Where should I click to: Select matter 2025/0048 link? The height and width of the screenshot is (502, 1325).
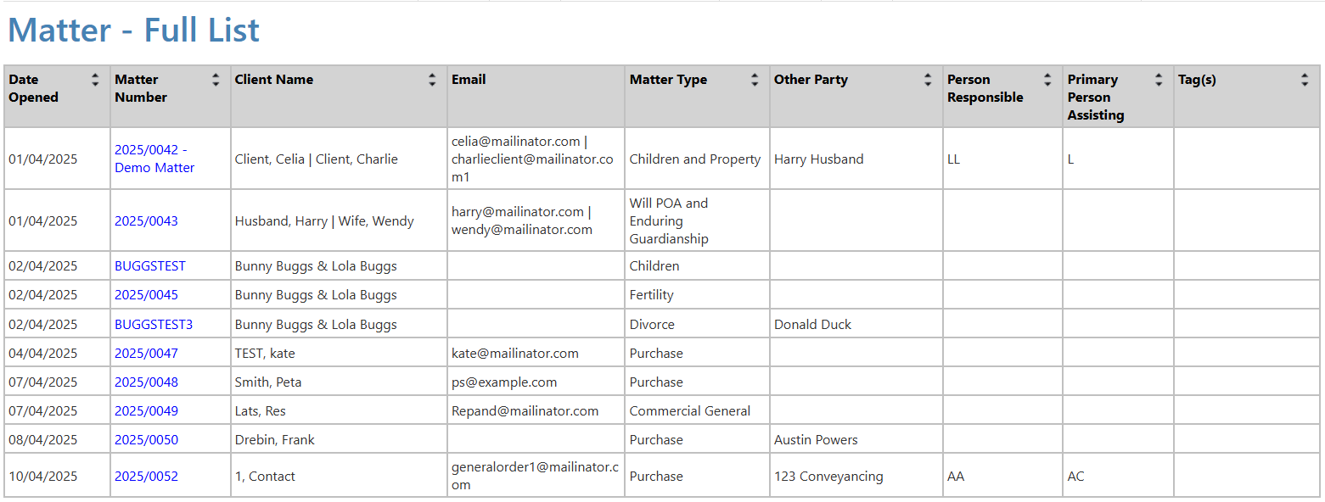146,382
